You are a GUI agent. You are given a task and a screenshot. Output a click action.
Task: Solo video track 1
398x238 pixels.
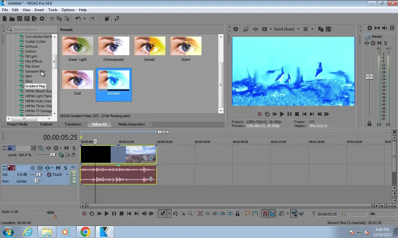click(x=74, y=148)
